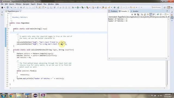174x98 pixels.
Task: Open the Source menu
Action: pyautogui.click(x=11, y=4)
